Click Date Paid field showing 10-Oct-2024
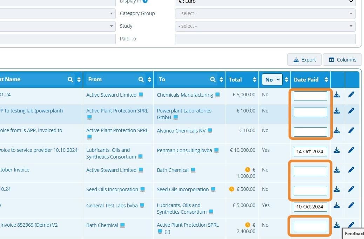 point(310,207)
